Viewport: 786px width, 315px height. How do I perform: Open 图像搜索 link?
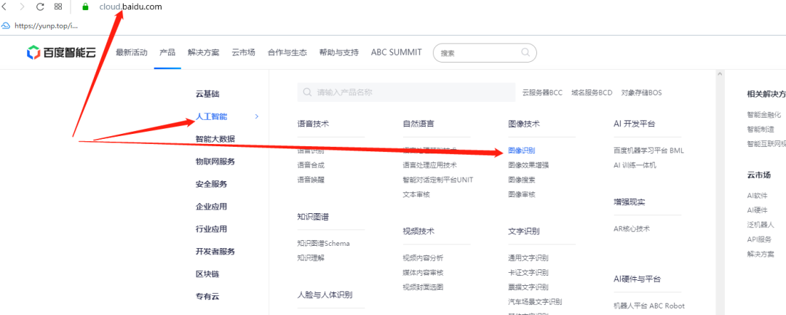(521, 179)
